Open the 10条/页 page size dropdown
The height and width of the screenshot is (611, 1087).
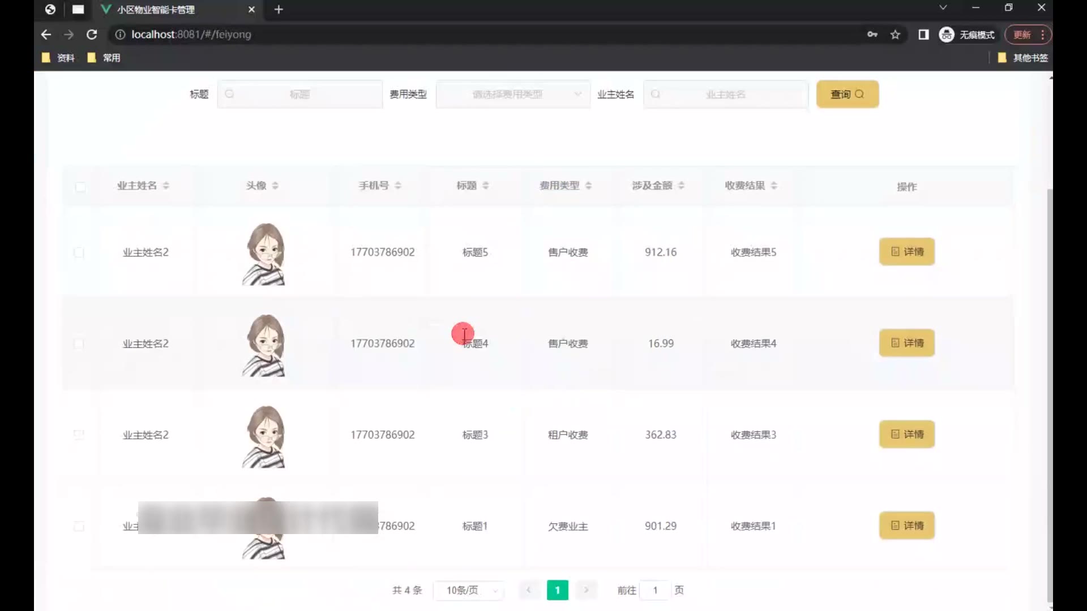(x=469, y=590)
